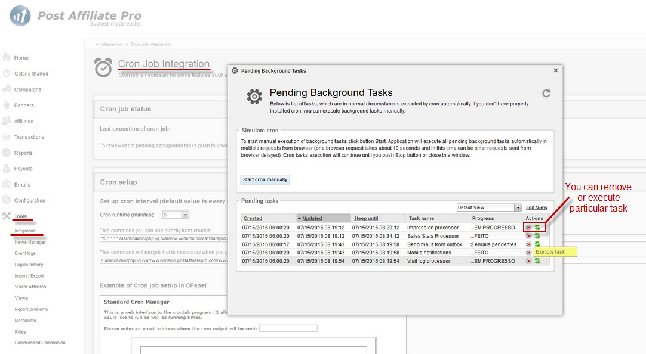This screenshot has width=646, height=354.
Task: Select Logins history under Tools
Action: pyautogui.click(x=29, y=265)
